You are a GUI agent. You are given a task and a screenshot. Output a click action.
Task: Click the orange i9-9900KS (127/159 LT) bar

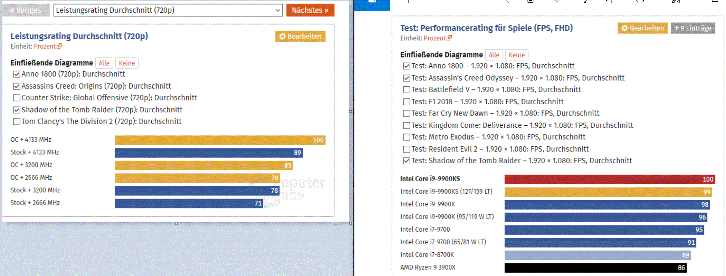click(x=609, y=192)
